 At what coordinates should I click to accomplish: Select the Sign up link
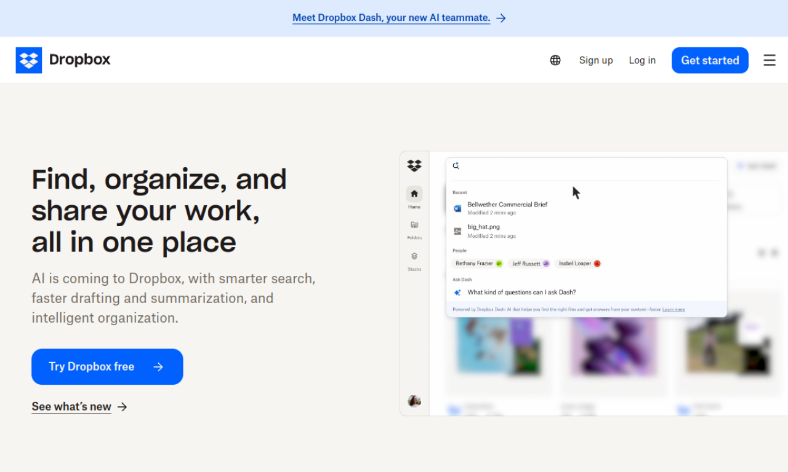point(595,60)
